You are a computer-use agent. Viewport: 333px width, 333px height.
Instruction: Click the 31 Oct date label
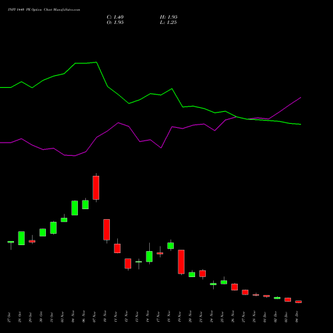[52, 317]
